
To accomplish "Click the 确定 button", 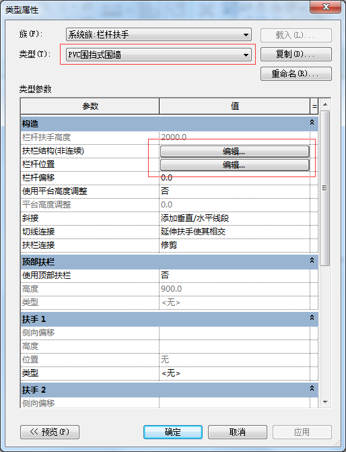I will pyautogui.click(x=173, y=432).
